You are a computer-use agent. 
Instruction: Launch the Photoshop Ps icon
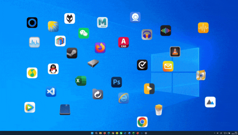point(116,82)
